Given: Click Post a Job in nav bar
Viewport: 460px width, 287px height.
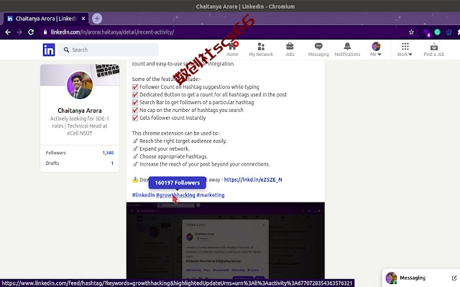Looking at the screenshot, I should point(434,50).
